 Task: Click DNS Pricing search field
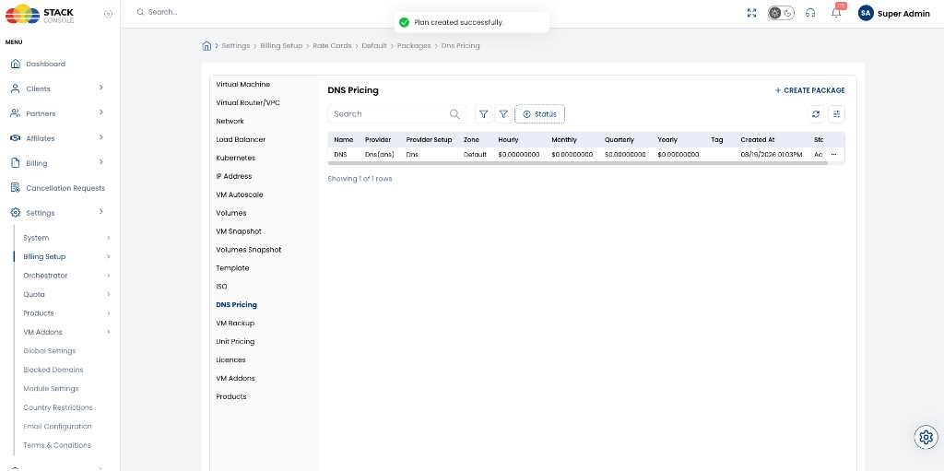click(x=396, y=114)
